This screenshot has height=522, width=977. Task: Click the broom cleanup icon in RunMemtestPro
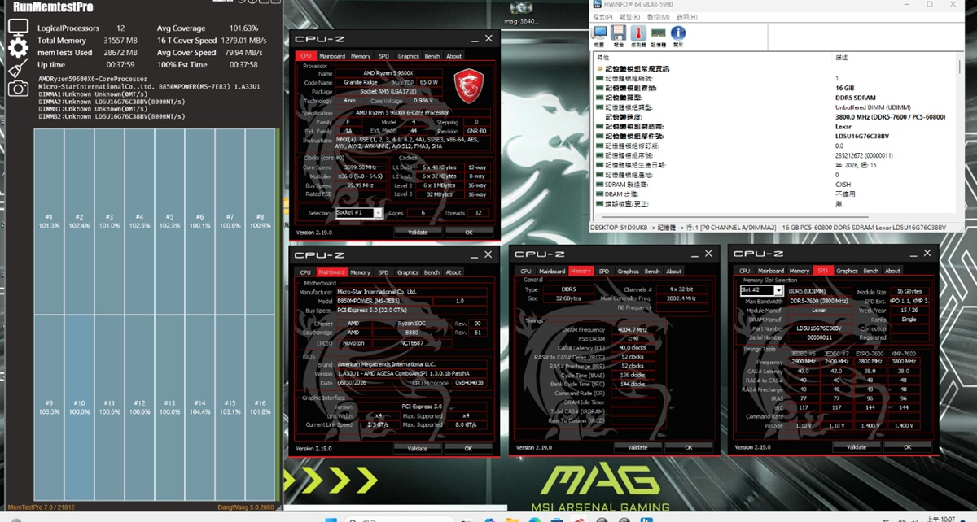tap(18, 68)
